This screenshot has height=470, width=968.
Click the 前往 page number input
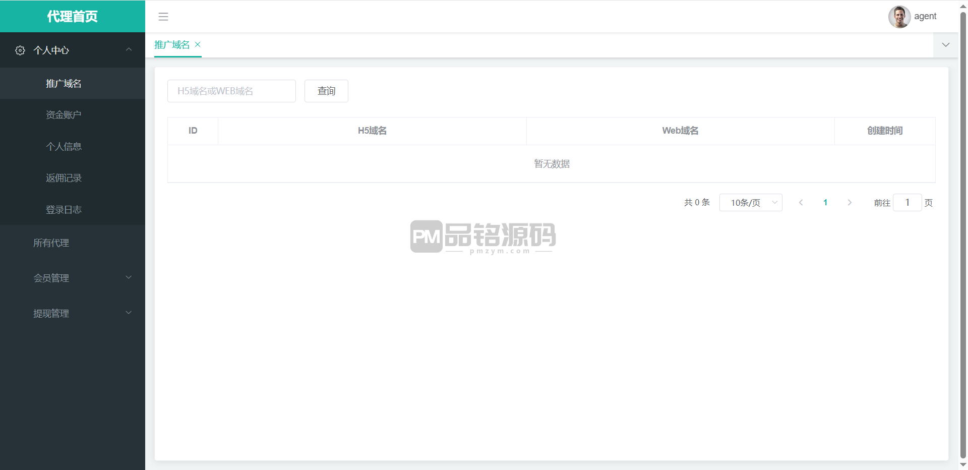[x=907, y=202]
